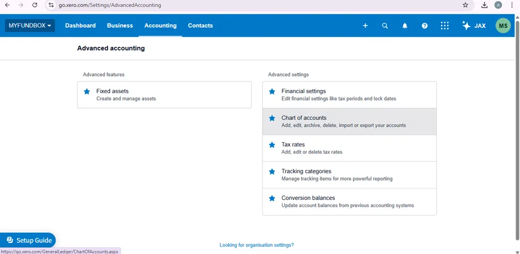Open the Setup Guide button
The image size is (520, 254).
pos(28,240)
